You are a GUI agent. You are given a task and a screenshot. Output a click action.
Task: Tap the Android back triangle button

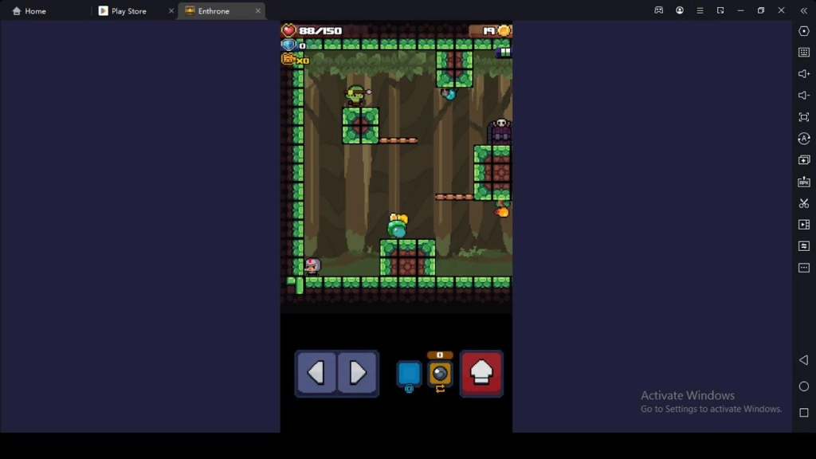804,359
